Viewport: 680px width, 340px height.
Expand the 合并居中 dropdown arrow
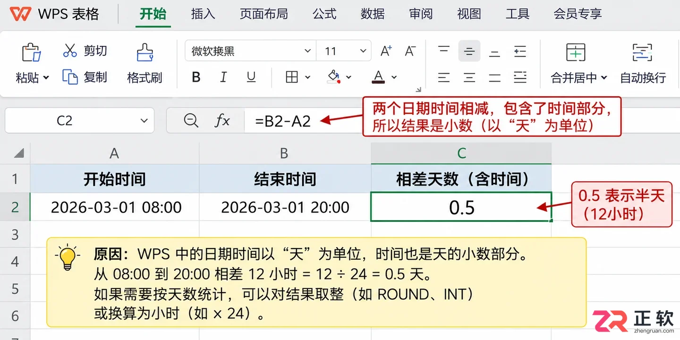(x=604, y=77)
